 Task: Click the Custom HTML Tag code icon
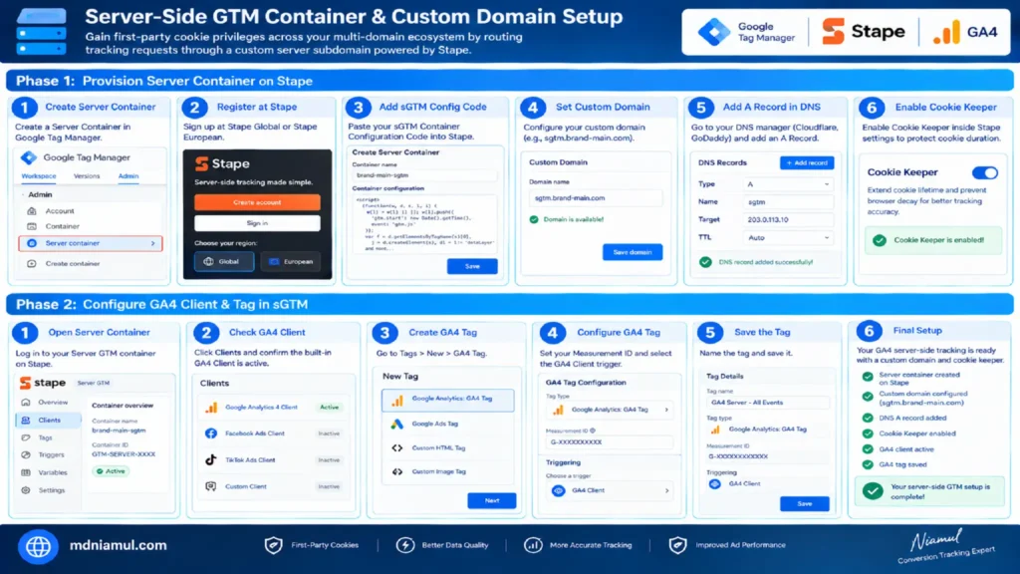click(x=396, y=447)
